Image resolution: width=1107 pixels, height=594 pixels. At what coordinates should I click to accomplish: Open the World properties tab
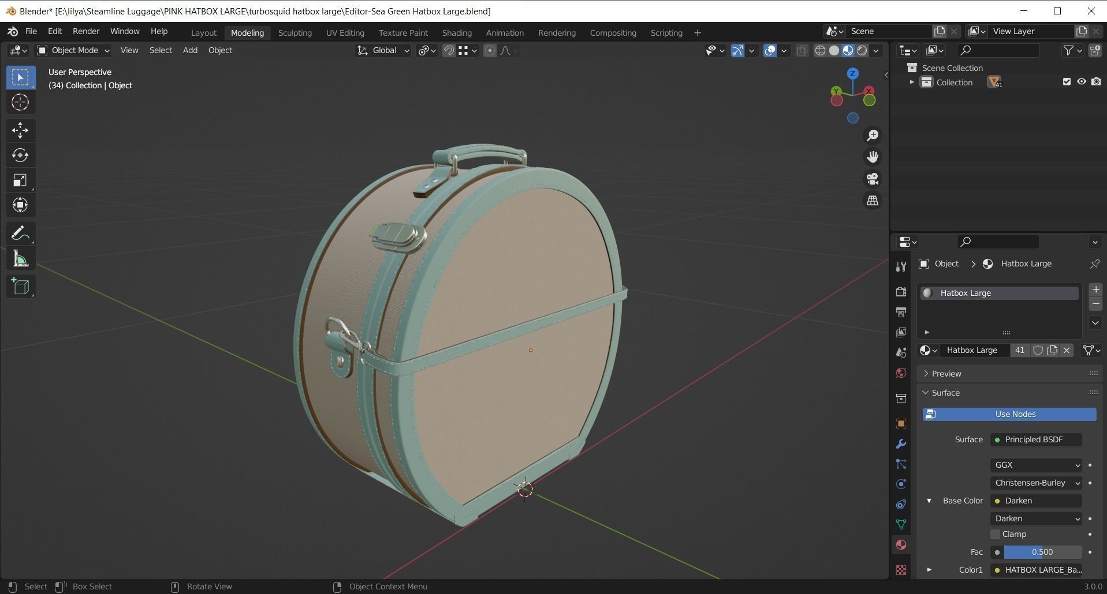click(901, 373)
